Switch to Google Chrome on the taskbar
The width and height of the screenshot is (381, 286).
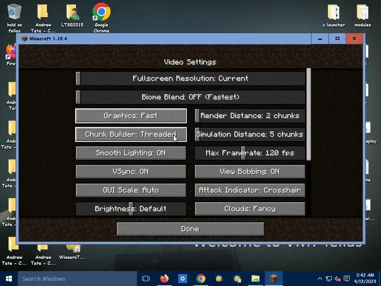[x=201, y=279]
